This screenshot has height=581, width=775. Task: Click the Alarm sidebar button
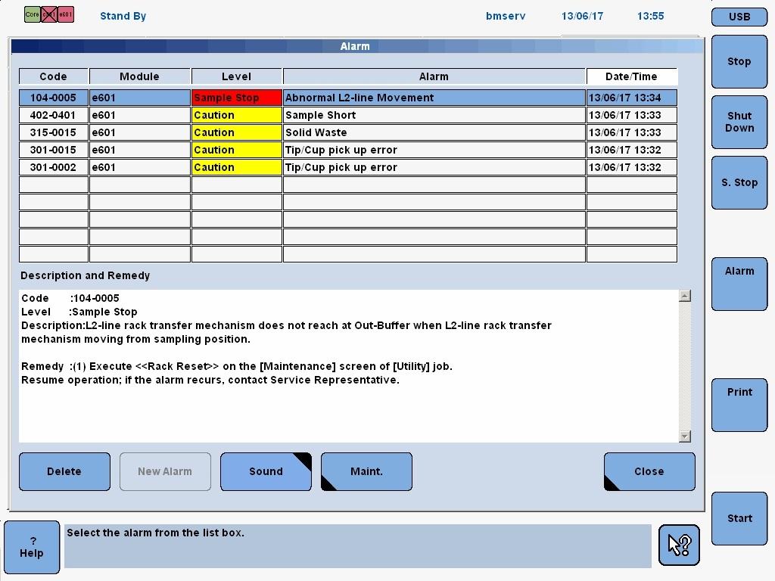[739, 284]
